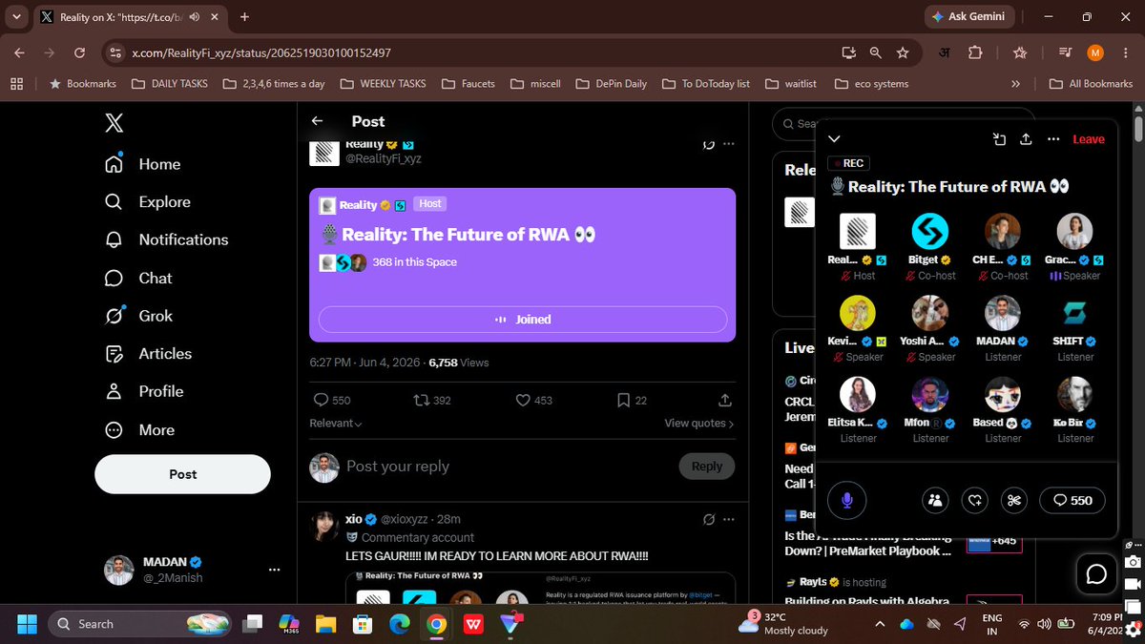Go to Home in X sidebar

click(142, 164)
